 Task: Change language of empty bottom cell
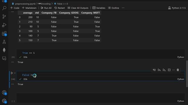pyautogui.click(x=181, y=101)
